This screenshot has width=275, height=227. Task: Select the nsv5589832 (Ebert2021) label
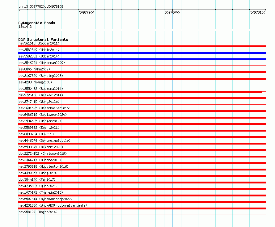[39, 128]
